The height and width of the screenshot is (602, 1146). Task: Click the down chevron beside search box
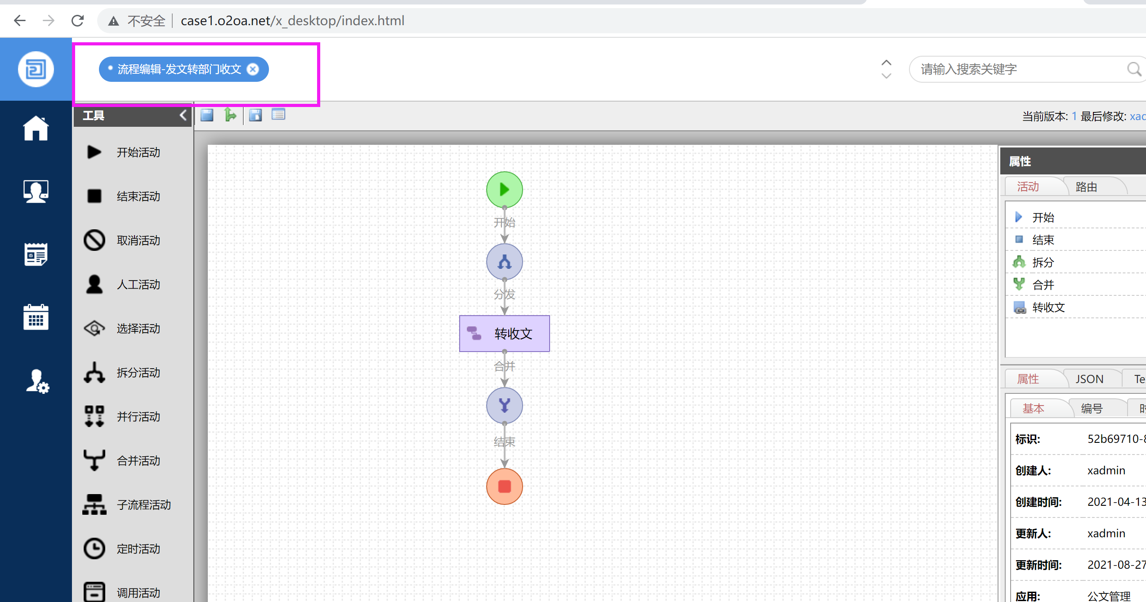coord(886,76)
